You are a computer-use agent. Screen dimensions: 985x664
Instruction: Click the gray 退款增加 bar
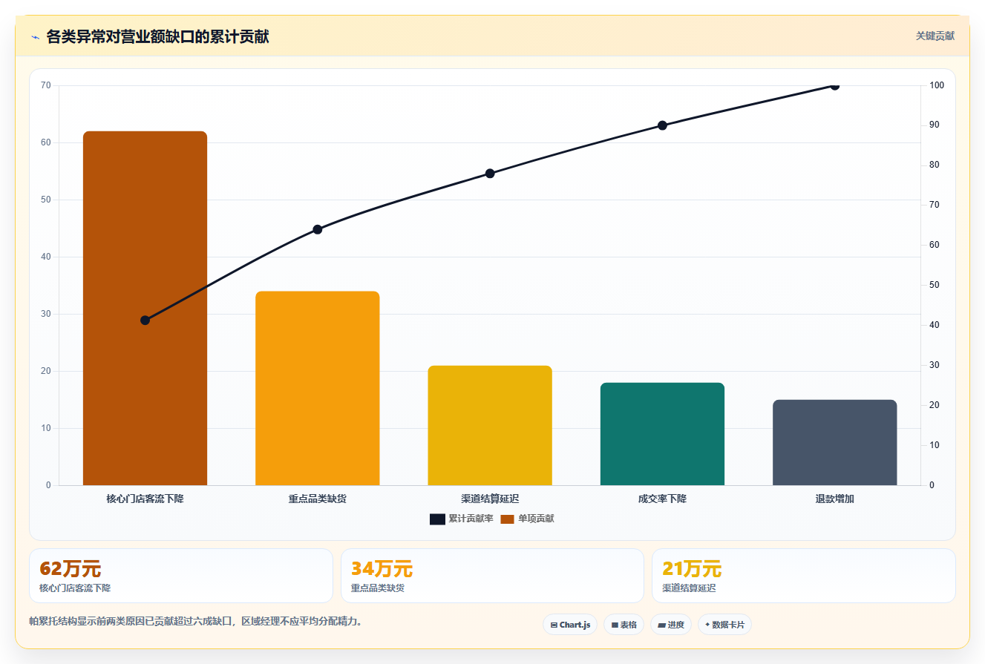[x=834, y=442]
